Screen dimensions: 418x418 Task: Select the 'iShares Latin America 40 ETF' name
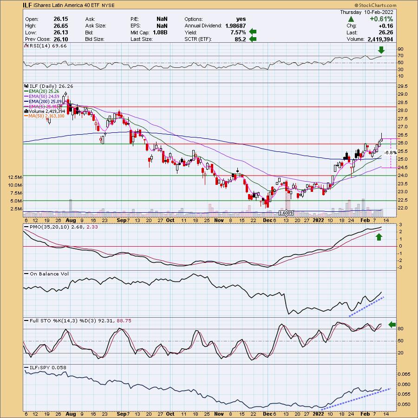(x=66, y=5)
